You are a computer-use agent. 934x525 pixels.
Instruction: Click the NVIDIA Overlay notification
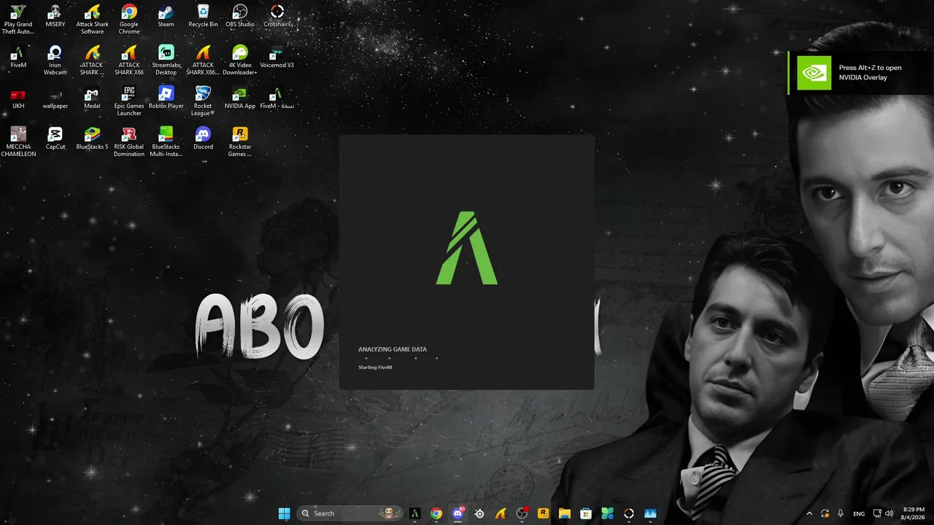pos(861,72)
